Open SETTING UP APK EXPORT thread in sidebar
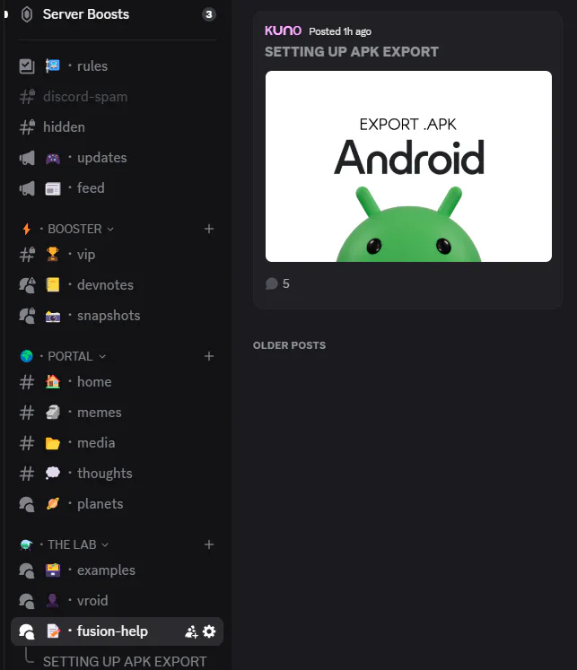The height and width of the screenshot is (670, 577). pyautogui.click(x=125, y=661)
